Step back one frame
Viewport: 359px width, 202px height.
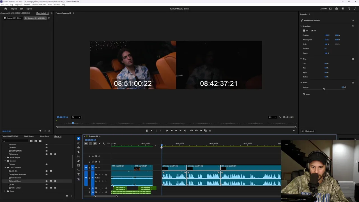(x=172, y=130)
